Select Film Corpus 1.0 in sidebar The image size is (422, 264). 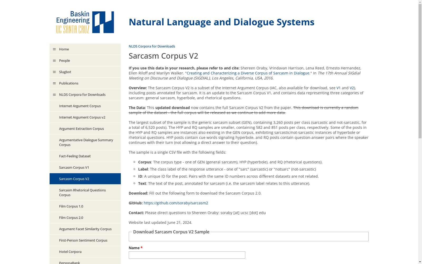point(85,206)
